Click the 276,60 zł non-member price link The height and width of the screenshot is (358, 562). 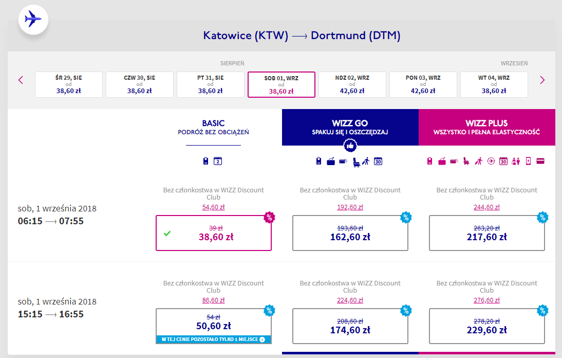pyautogui.click(x=486, y=300)
